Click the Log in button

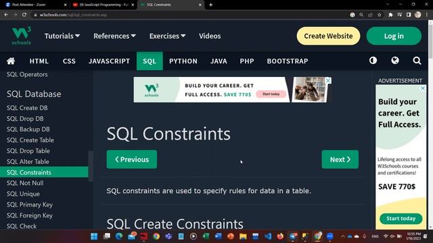point(394,36)
